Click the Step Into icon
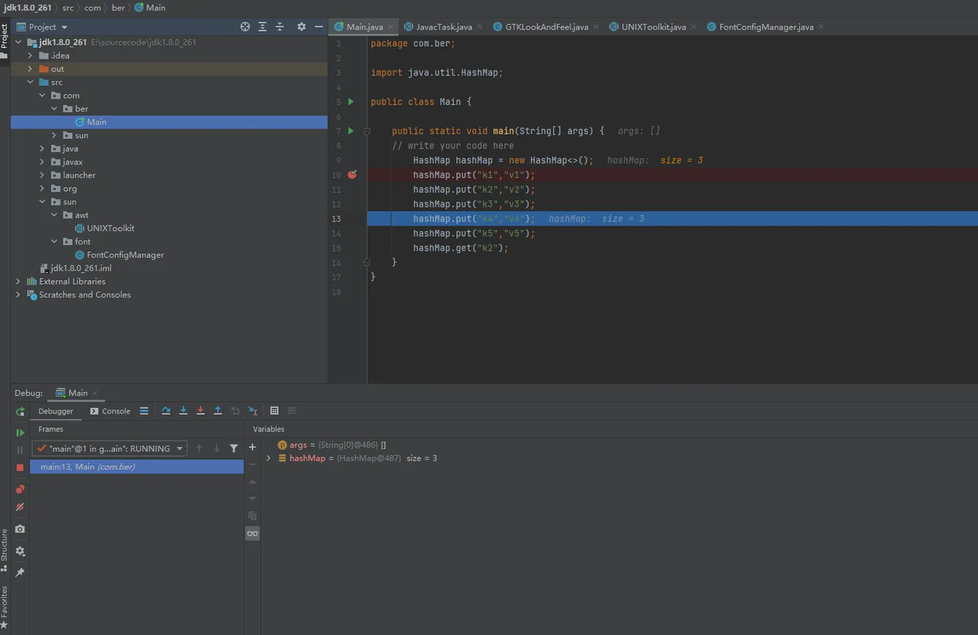978x635 pixels. 183,411
